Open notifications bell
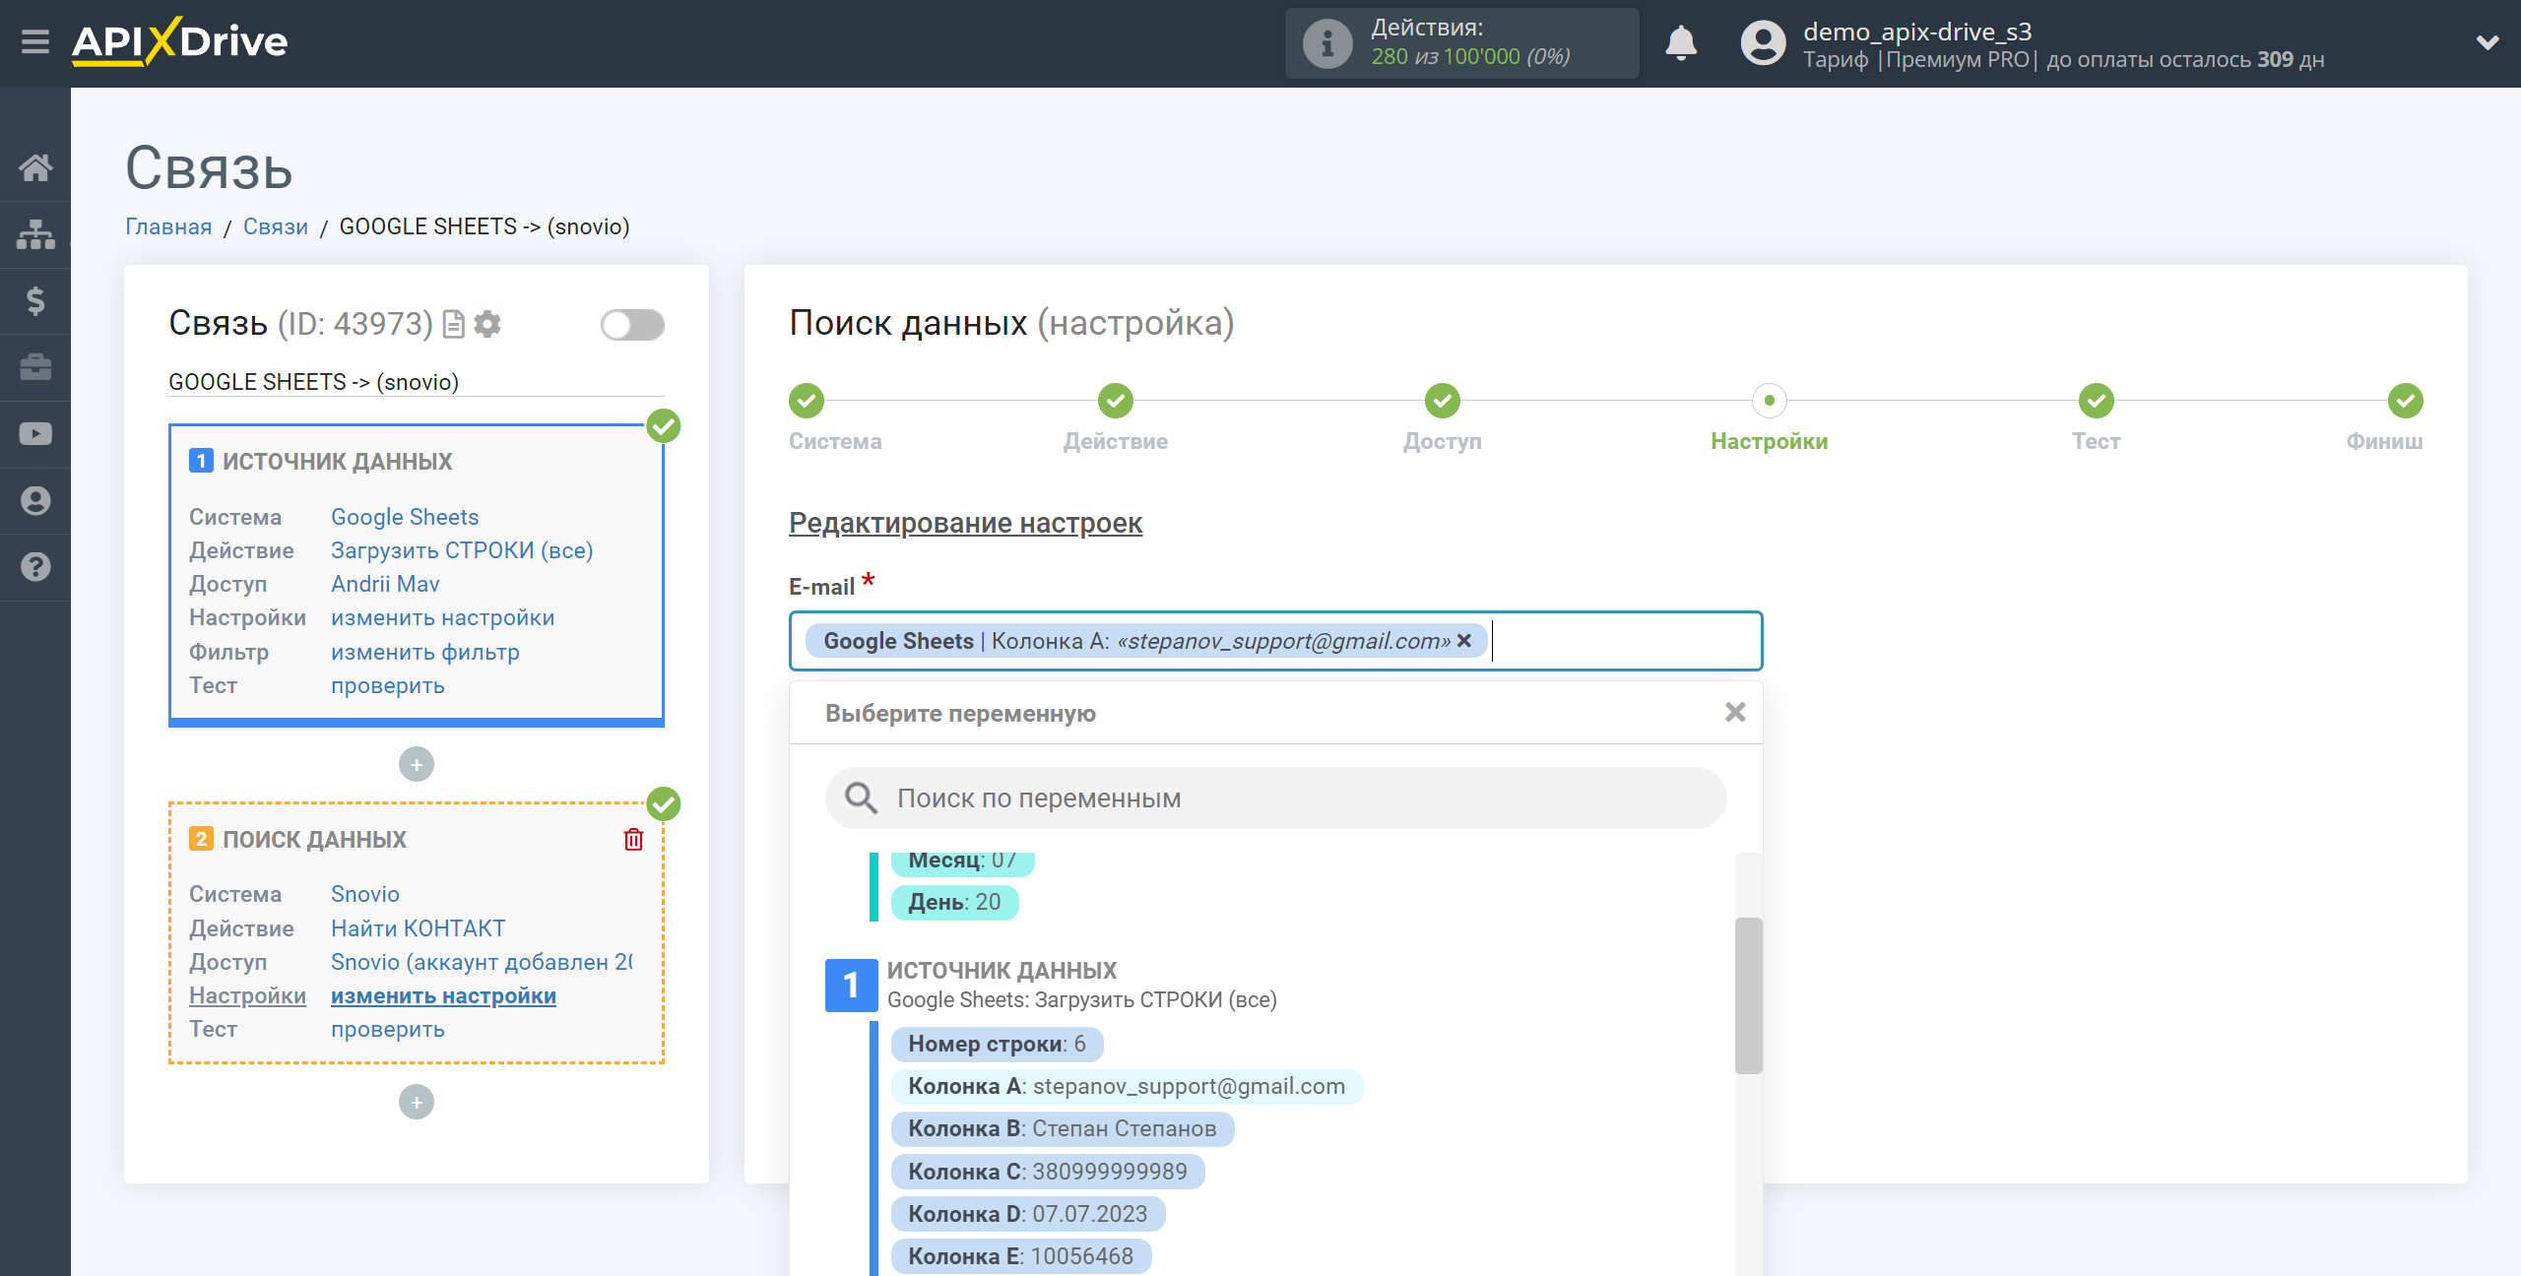 [1681, 43]
